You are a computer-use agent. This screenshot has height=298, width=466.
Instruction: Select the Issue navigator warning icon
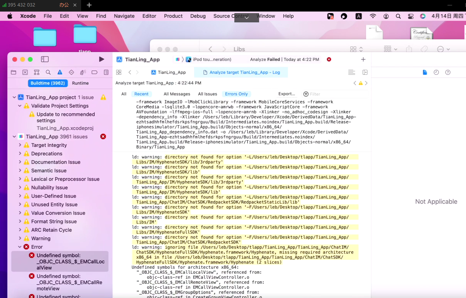tap(60, 72)
